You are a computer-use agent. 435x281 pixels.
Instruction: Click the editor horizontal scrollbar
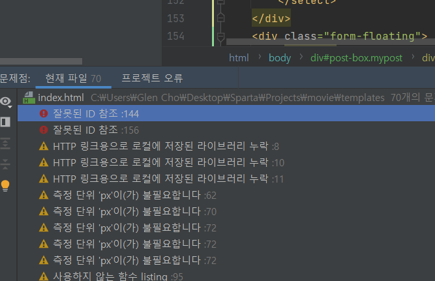[x=331, y=42]
